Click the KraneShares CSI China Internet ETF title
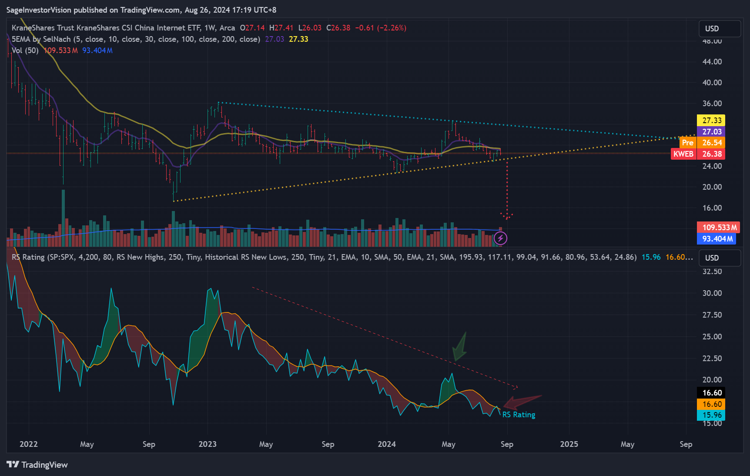The width and height of the screenshot is (750, 476). pos(123,28)
